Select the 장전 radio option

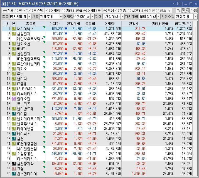click(146, 11)
